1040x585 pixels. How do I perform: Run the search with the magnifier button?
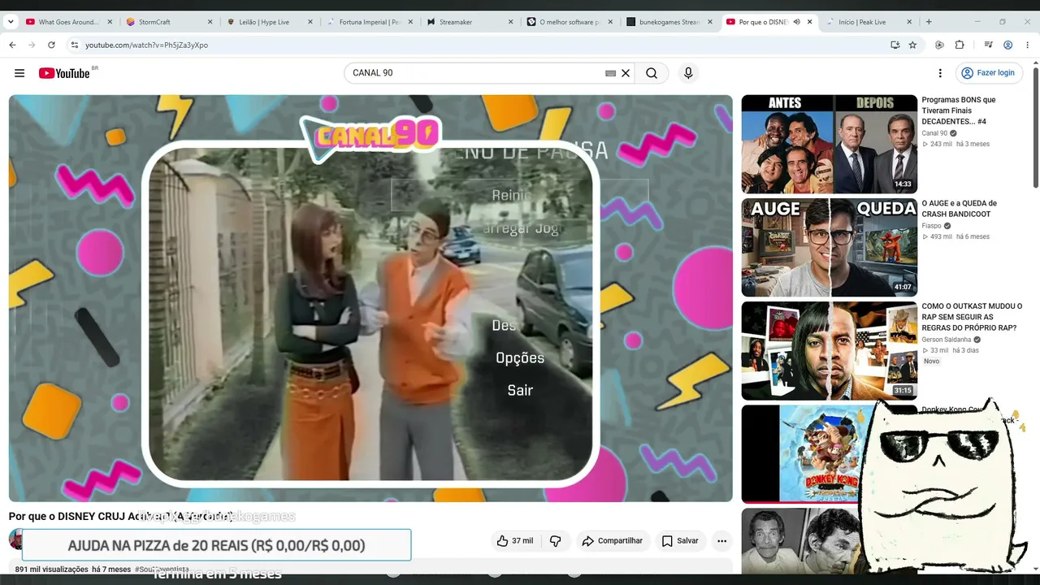(652, 73)
